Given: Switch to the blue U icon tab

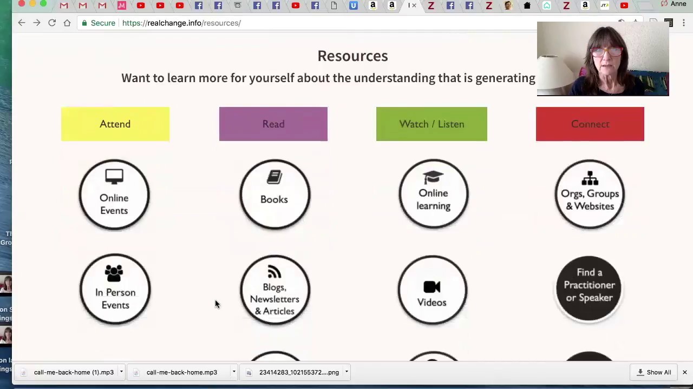Looking at the screenshot, I should [354, 5].
